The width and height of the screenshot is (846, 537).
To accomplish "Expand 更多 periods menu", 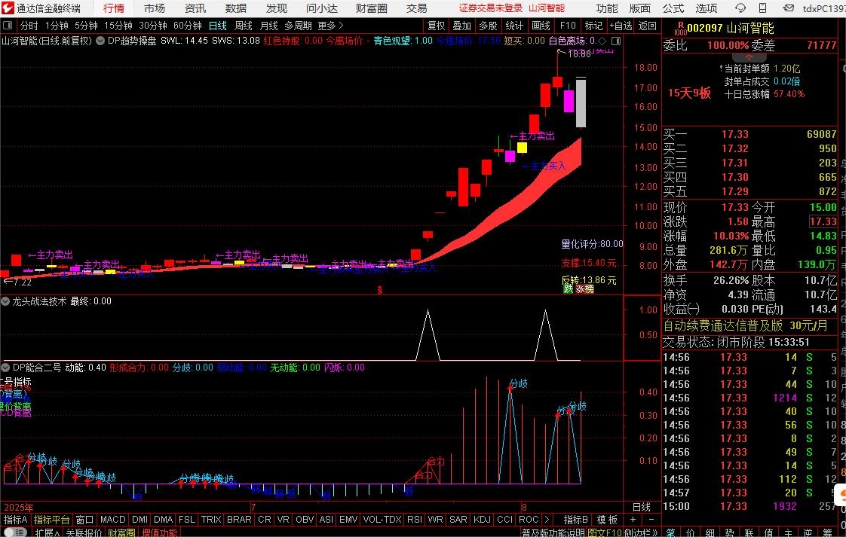I will pyautogui.click(x=331, y=26).
